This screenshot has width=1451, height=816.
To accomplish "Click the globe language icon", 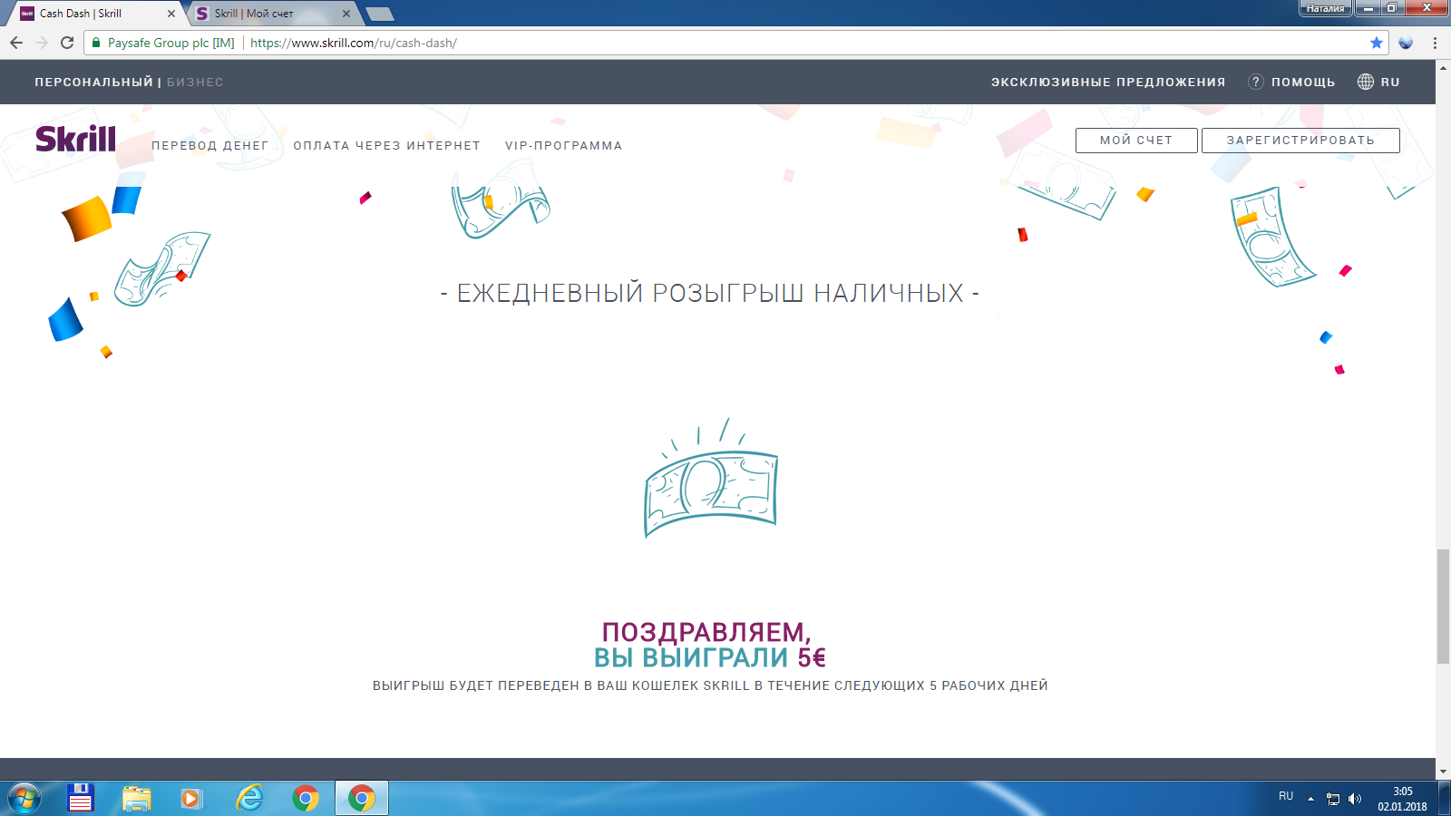I will pos(1366,82).
